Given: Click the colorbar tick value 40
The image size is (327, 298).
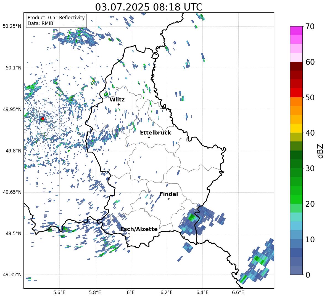Looking at the screenshot, I should (310, 133).
